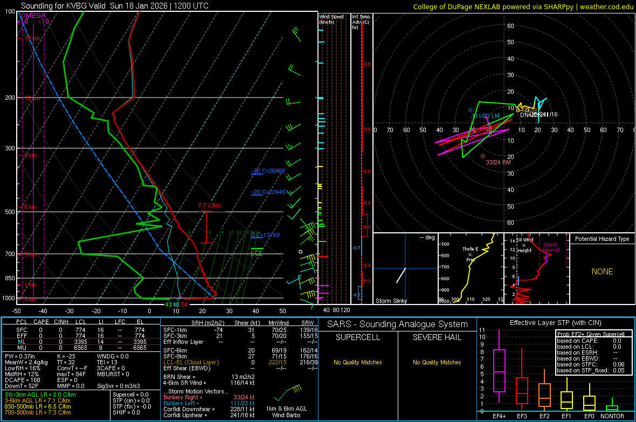The height and width of the screenshot is (422, 636).
Task: Click the 7.7 C/km lapse rate label
Action: (209, 206)
